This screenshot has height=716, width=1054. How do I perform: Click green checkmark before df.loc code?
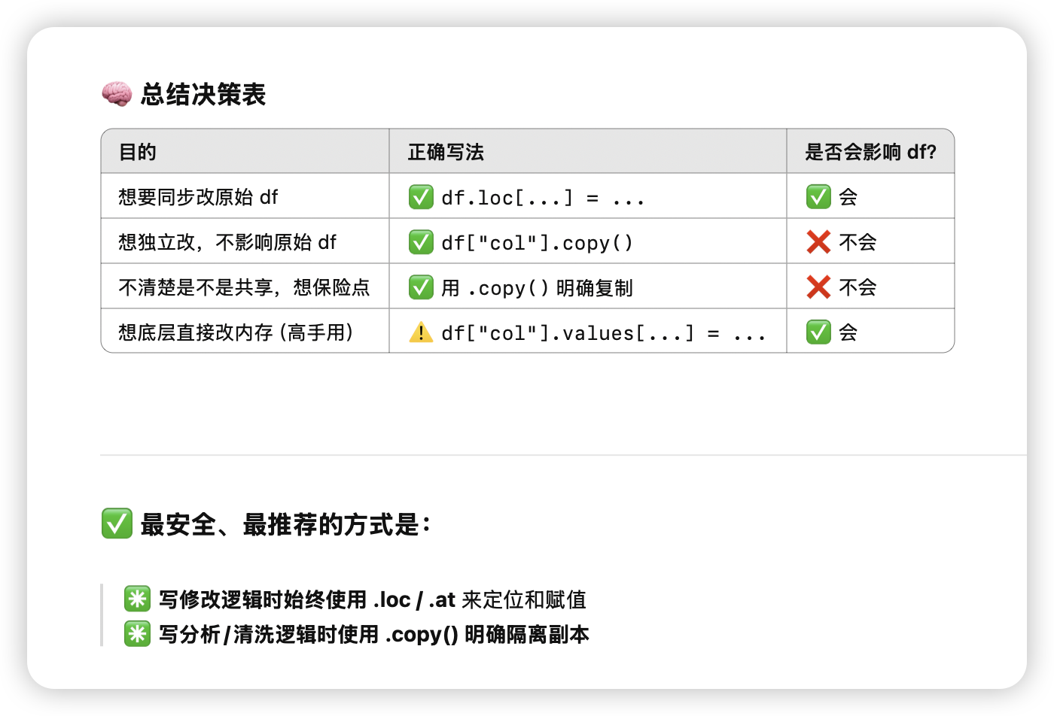[x=421, y=197]
